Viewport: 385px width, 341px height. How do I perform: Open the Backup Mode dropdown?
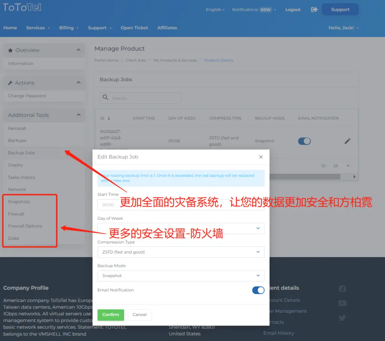tap(181, 276)
